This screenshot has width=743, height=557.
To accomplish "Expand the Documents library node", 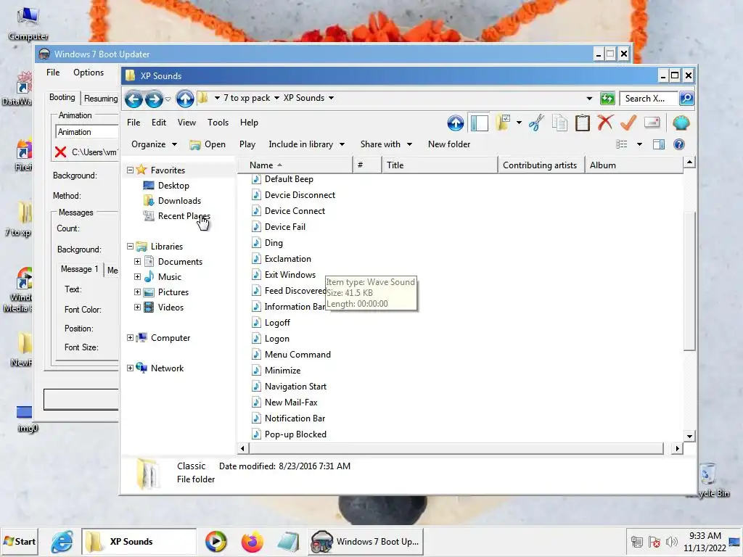I will click(137, 261).
